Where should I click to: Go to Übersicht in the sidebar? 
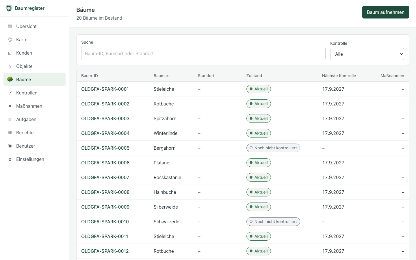point(35,26)
